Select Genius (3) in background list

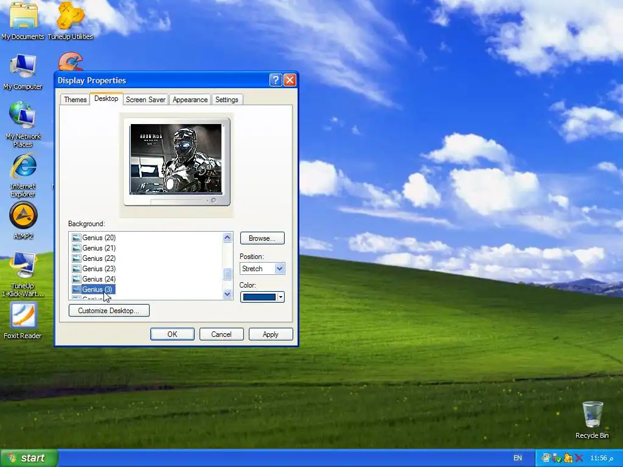click(x=97, y=289)
